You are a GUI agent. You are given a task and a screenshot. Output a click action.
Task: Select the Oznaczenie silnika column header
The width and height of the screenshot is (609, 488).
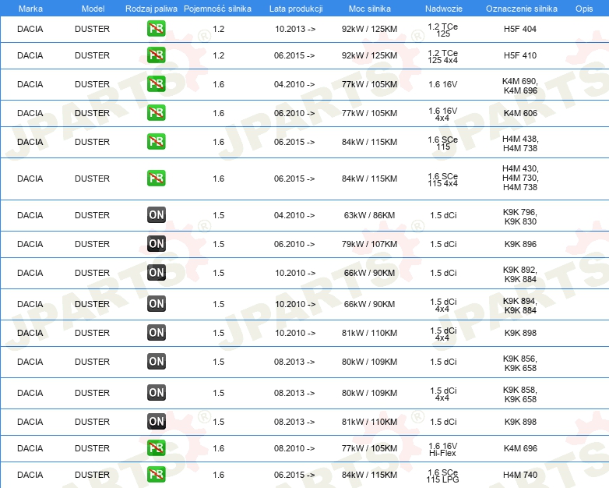521,9
